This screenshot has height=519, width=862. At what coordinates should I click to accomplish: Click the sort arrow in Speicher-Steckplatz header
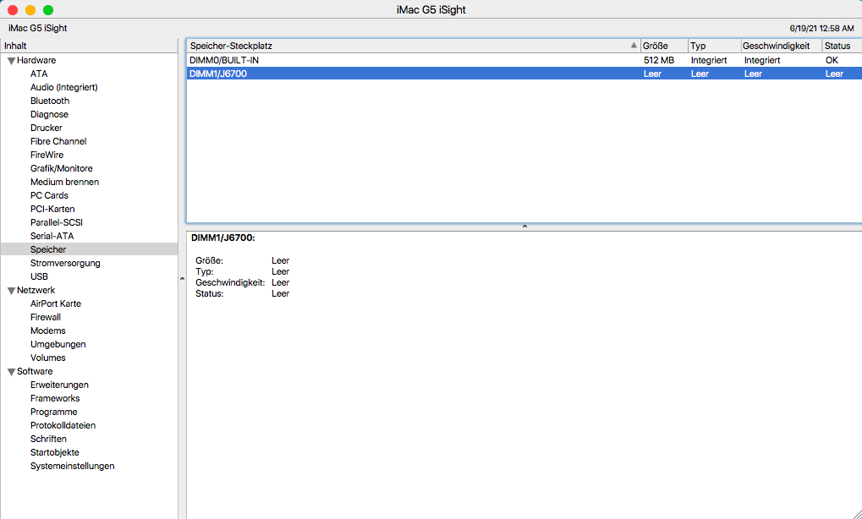pos(634,46)
